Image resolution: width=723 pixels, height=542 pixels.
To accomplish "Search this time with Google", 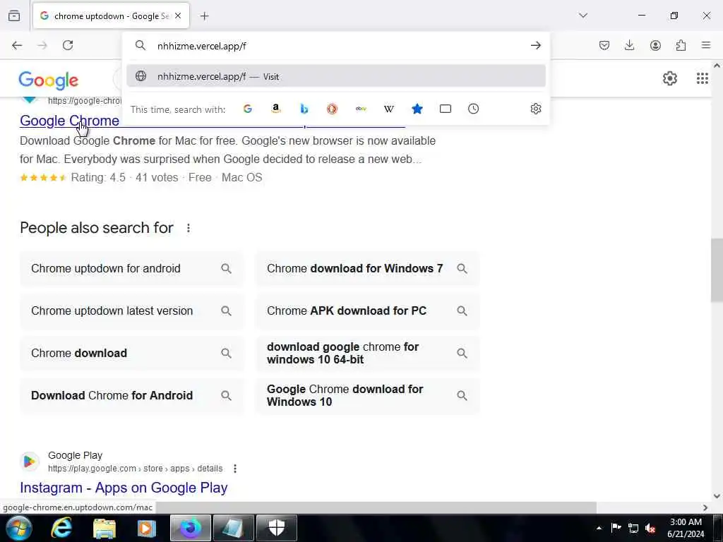I will pyautogui.click(x=248, y=109).
